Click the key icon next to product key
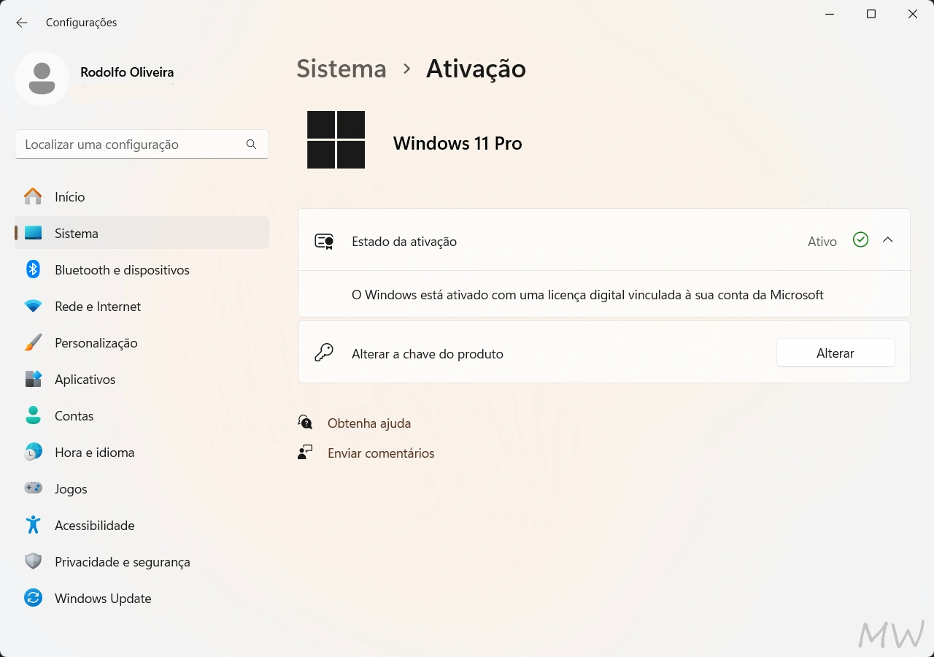The width and height of the screenshot is (934, 657). click(x=323, y=353)
